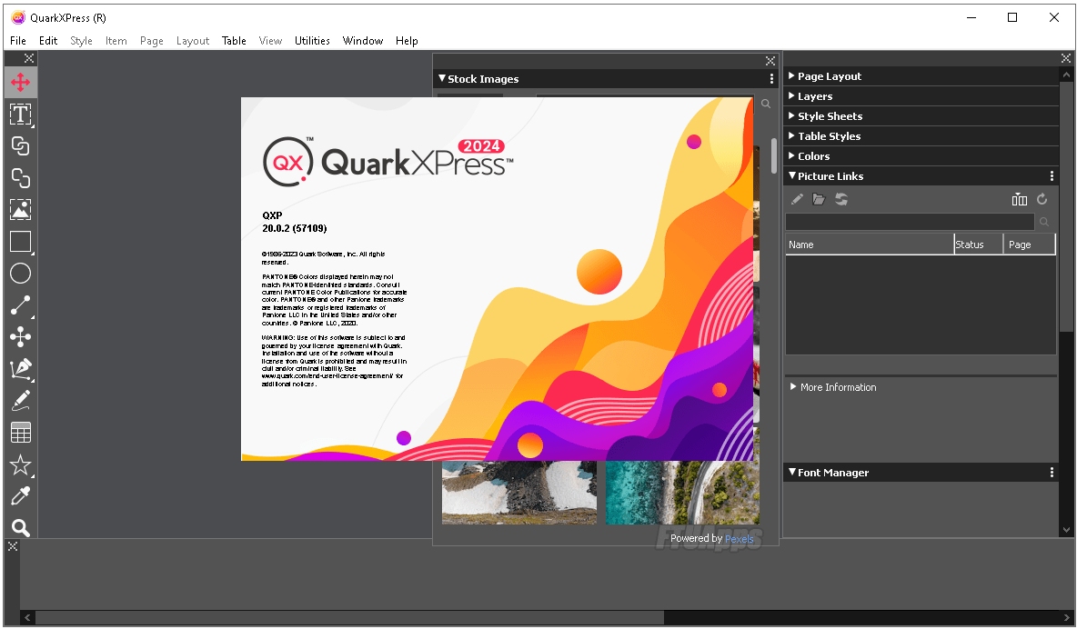Select the Starburst tool
This screenshot has height=629, width=1077.
click(x=21, y=464)
